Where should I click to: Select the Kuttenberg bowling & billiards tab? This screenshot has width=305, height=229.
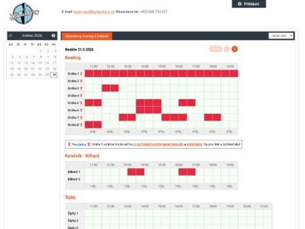pos(87,36)
